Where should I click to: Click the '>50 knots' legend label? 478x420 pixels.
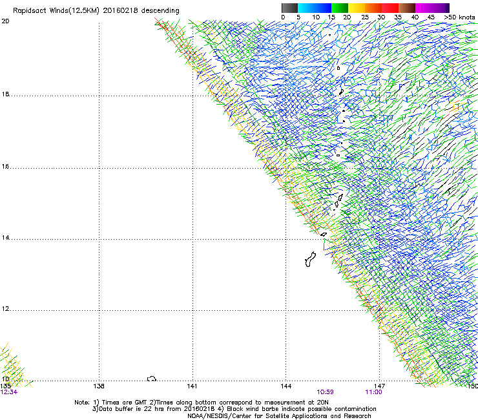459,17
